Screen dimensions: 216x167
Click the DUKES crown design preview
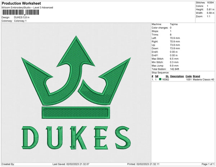[x=76, y=92]
